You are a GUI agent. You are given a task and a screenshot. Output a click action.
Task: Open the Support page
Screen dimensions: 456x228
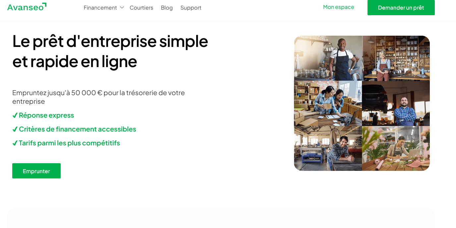[x=191, y=8]
